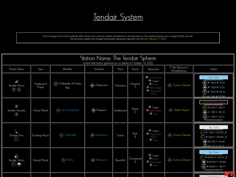
Task: Click the Hiemal Planet type cell
Action: point(41,160)
